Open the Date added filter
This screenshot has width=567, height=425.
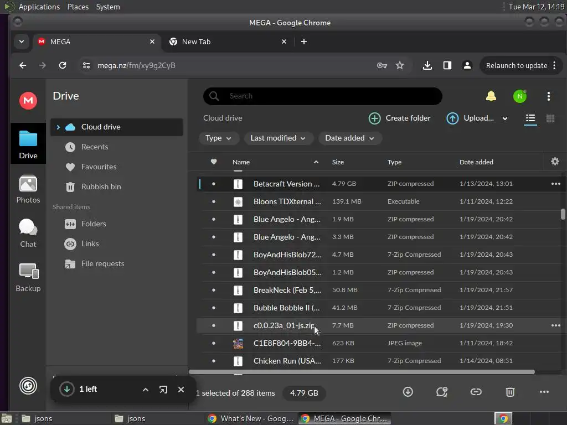(349, 138)
